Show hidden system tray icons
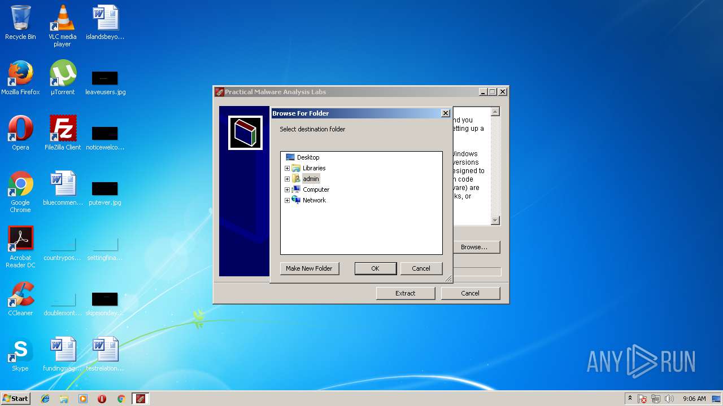 (630, 399)
